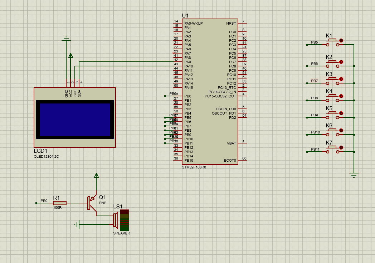Toggle the red latch dot on K2
375x263 pixels.
tap(341, 62)
